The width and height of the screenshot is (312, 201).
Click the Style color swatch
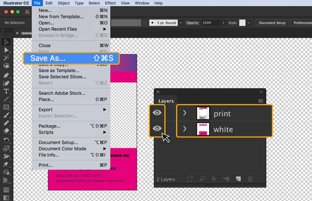pyautogui.click(x=242, y=23)
